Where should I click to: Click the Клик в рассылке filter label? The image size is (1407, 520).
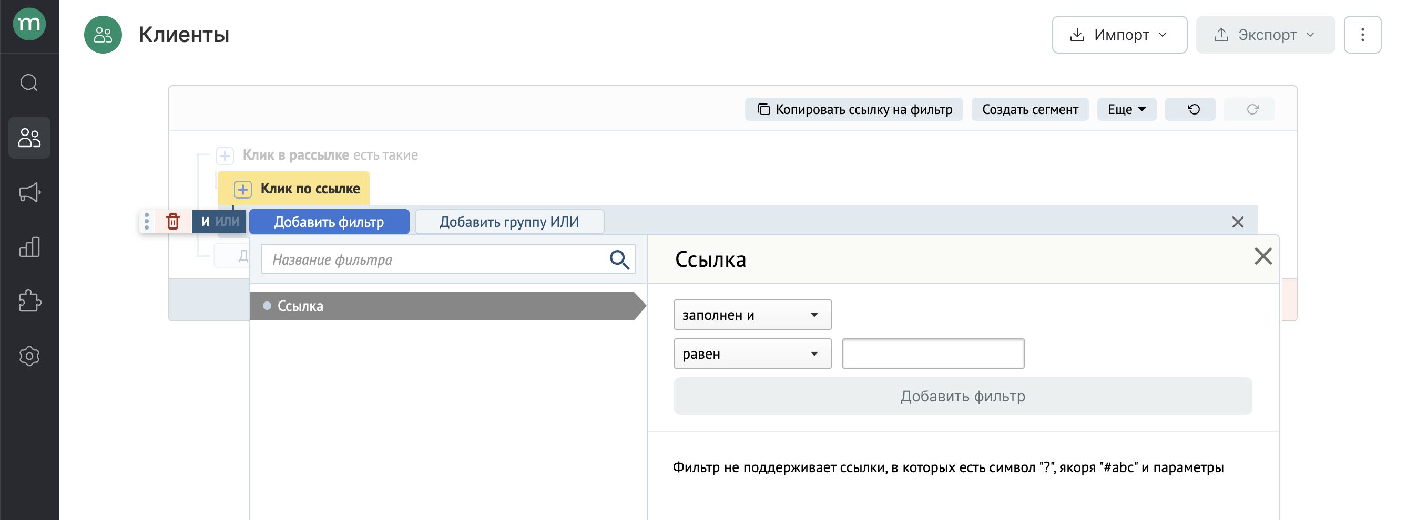pos(295,155)
